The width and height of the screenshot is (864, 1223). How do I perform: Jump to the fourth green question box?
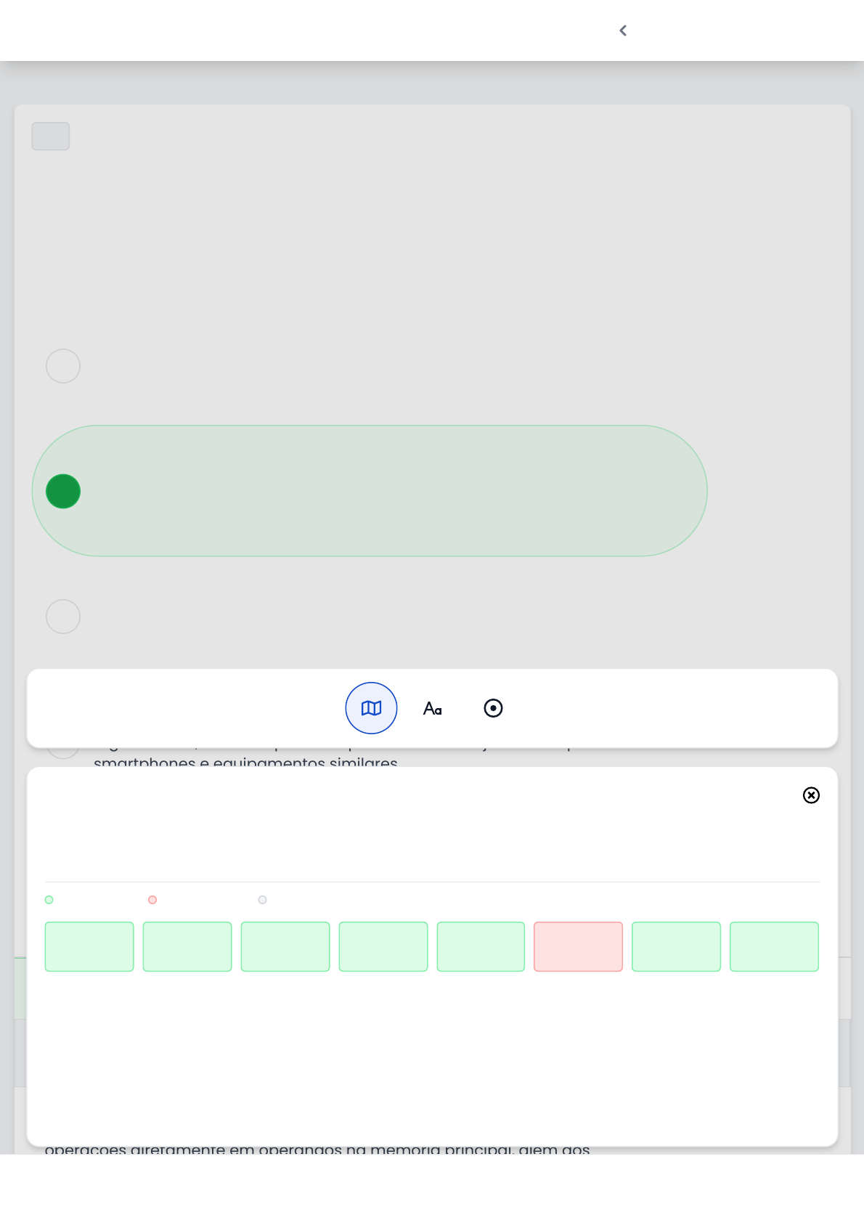click(x=383, y=946)
